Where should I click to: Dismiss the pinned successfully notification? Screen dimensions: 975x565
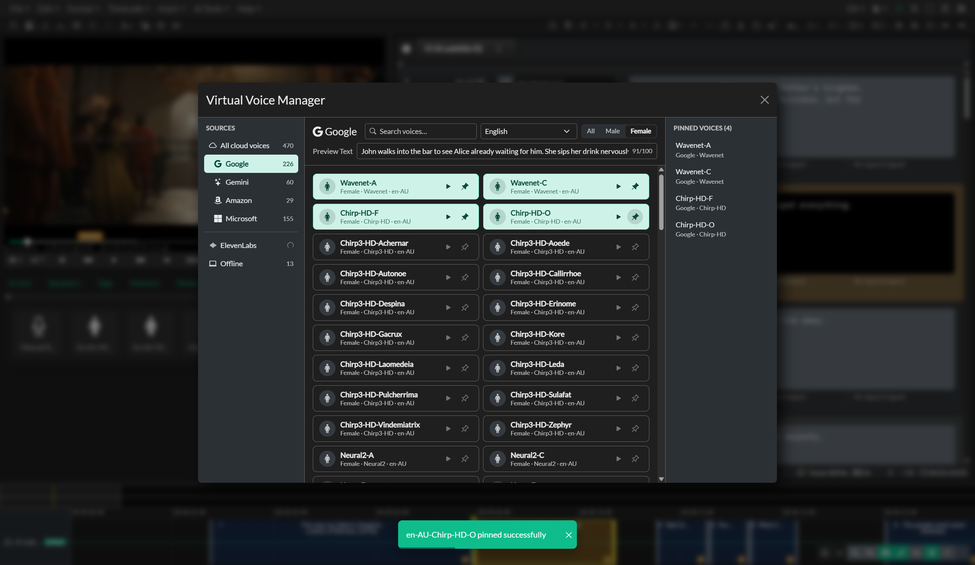click(568, 535)
